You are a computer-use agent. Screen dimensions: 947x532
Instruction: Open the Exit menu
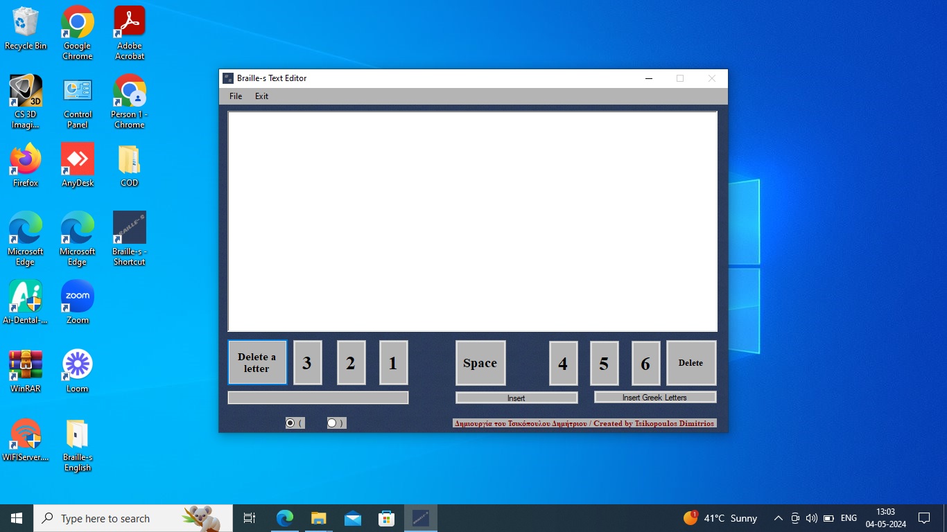[x=261, y=96]
